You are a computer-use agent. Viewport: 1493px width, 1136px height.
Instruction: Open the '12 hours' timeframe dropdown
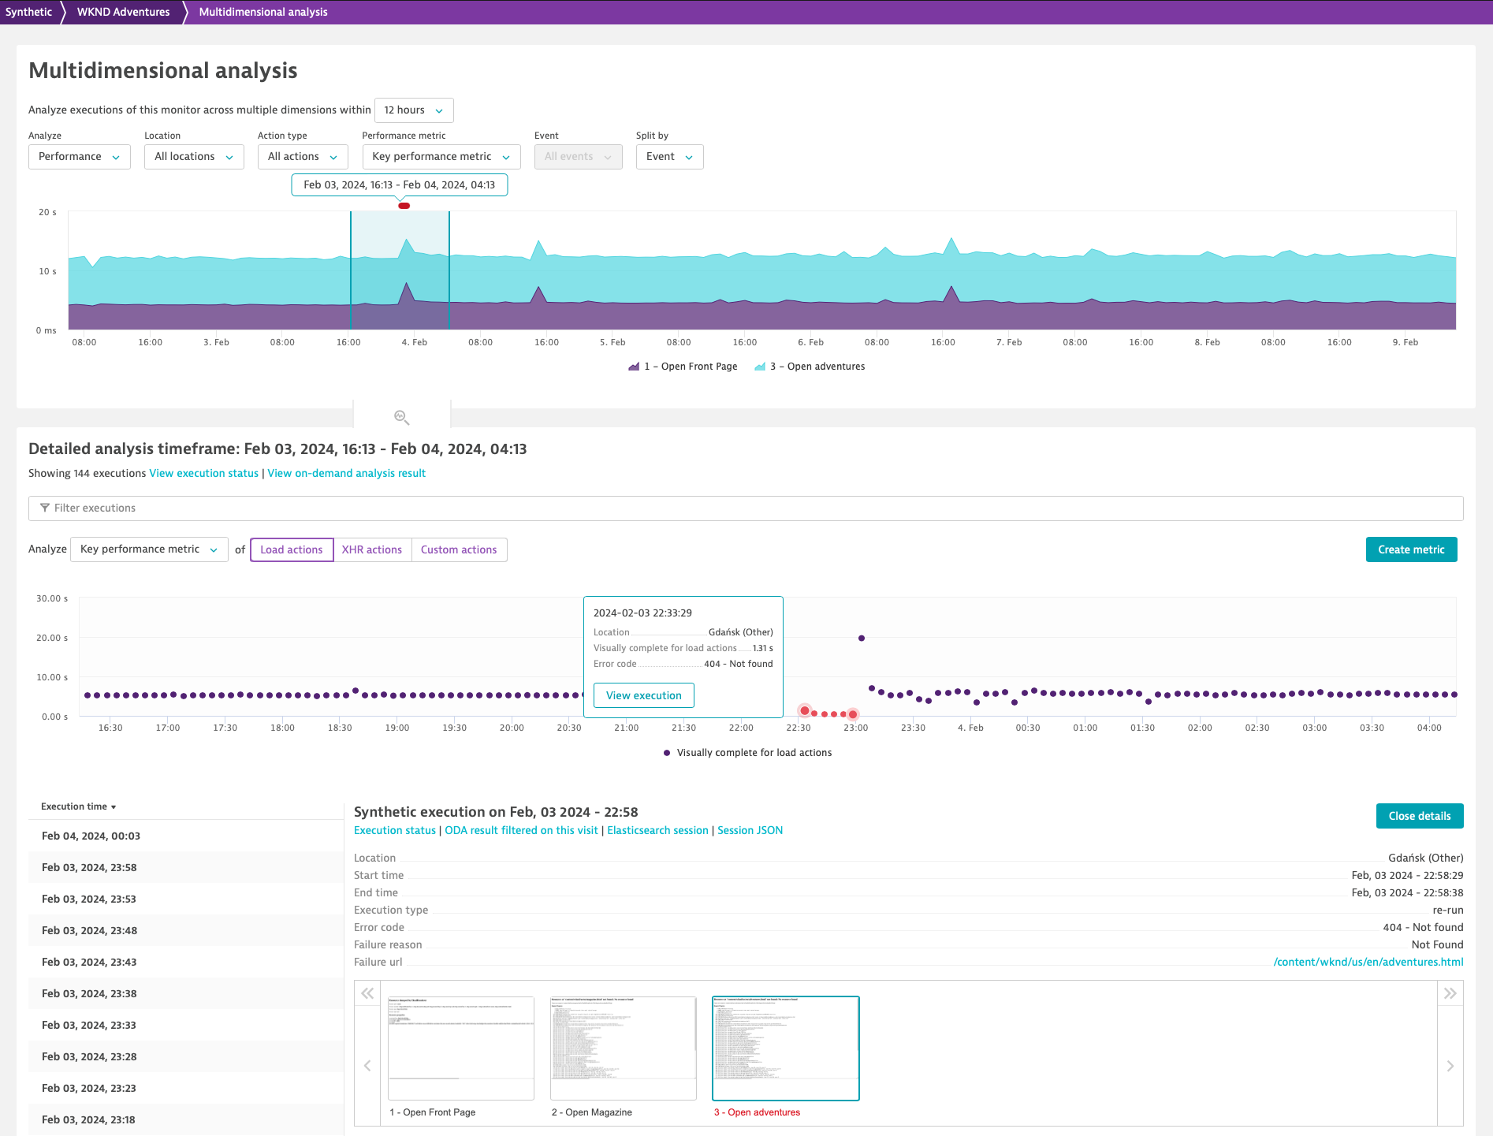[x=413, y=110]
